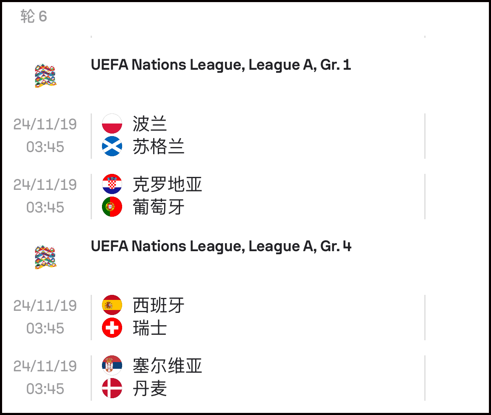Screen dimensions: 491x415
Task: Click the Nations League logo for Gr. 4
Action: tap(45, 257)
